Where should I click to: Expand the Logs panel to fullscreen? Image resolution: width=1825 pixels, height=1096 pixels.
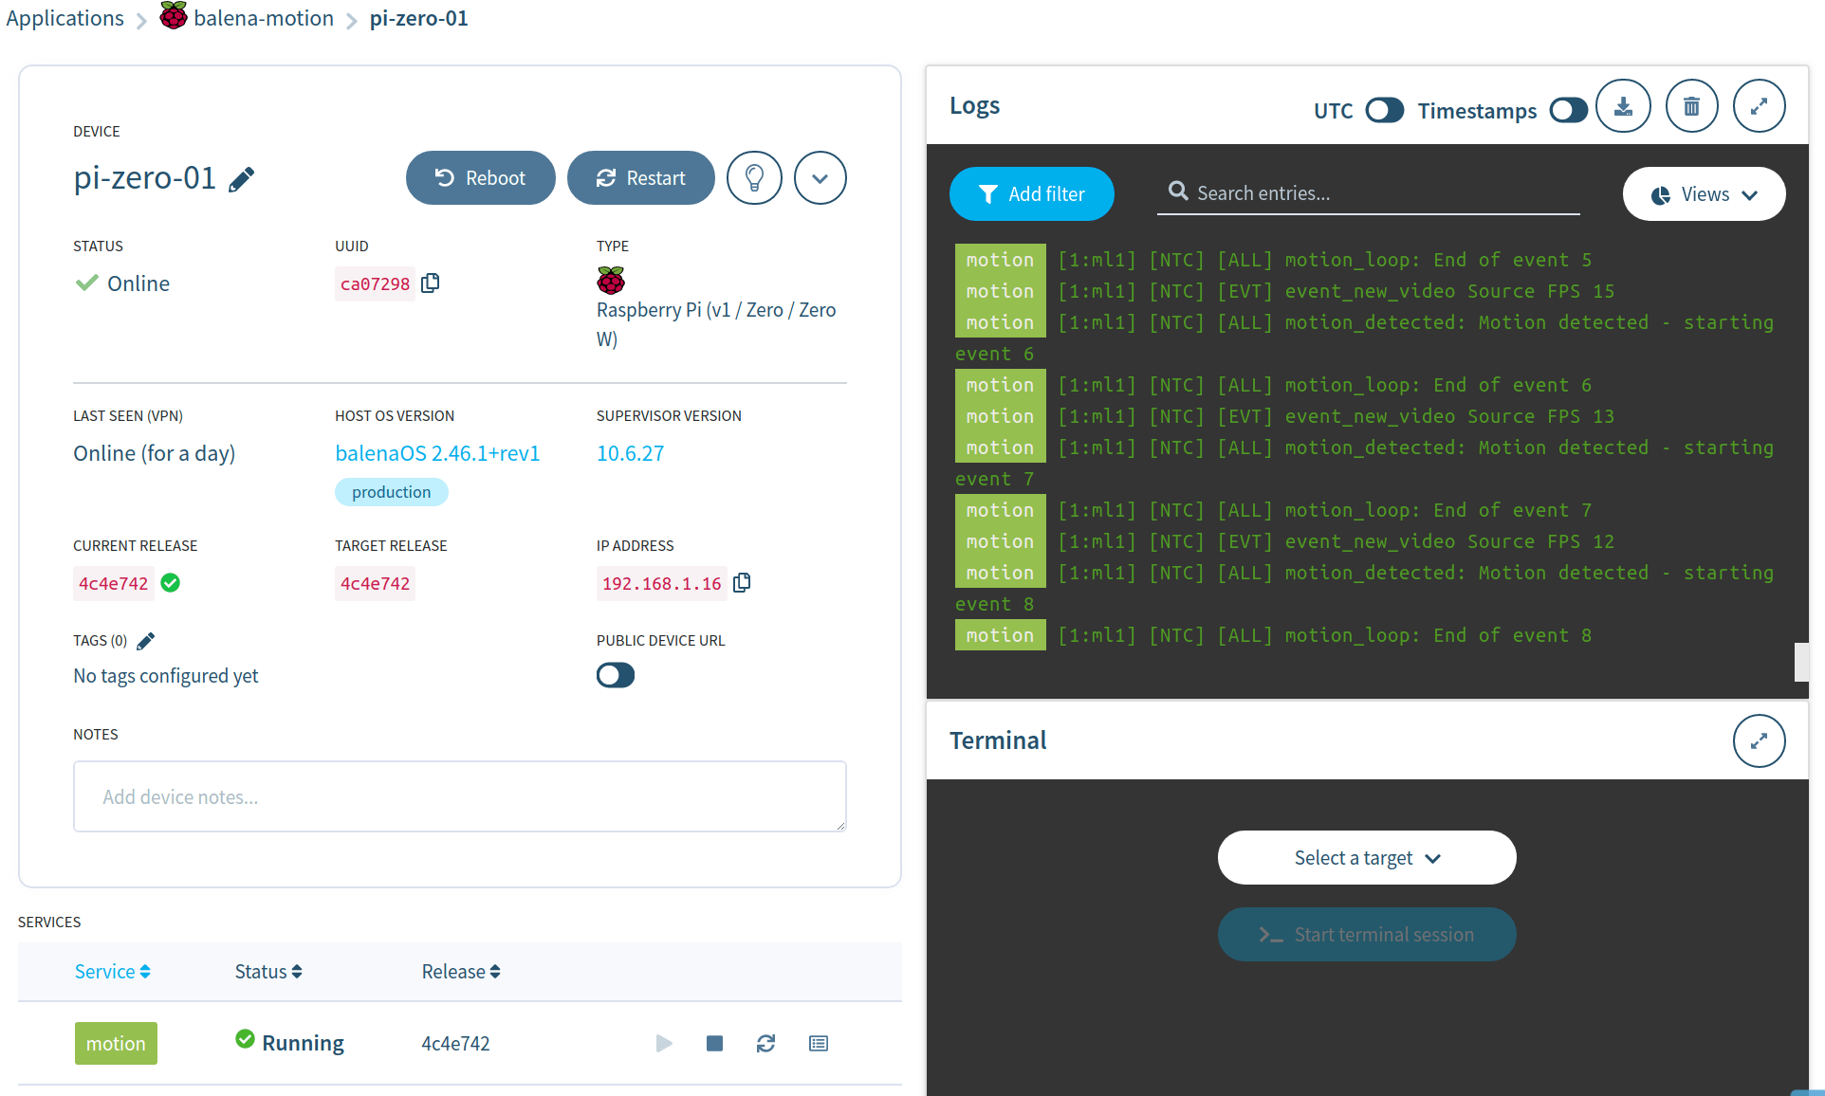(x=1759, y=106)
